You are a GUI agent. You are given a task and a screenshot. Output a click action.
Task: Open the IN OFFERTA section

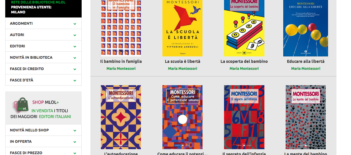coord(43,142)
